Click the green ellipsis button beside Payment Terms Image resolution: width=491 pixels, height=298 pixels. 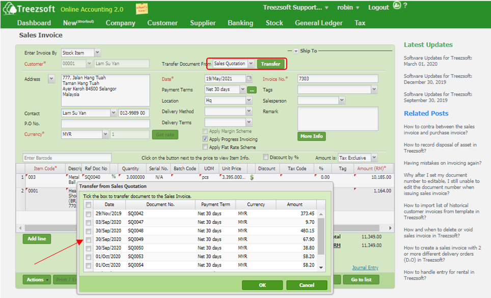[x=252, y=90]
